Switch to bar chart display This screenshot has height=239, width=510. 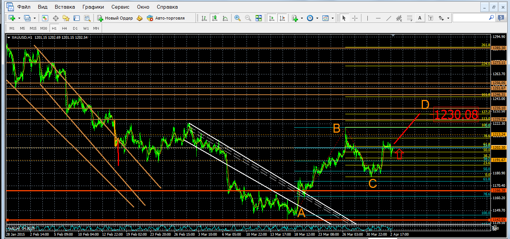pos(204,18)
